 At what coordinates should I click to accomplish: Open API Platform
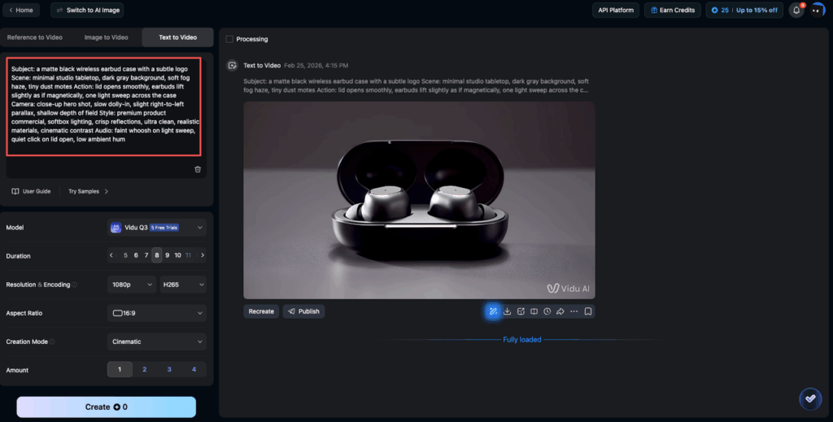pos(616,10)
